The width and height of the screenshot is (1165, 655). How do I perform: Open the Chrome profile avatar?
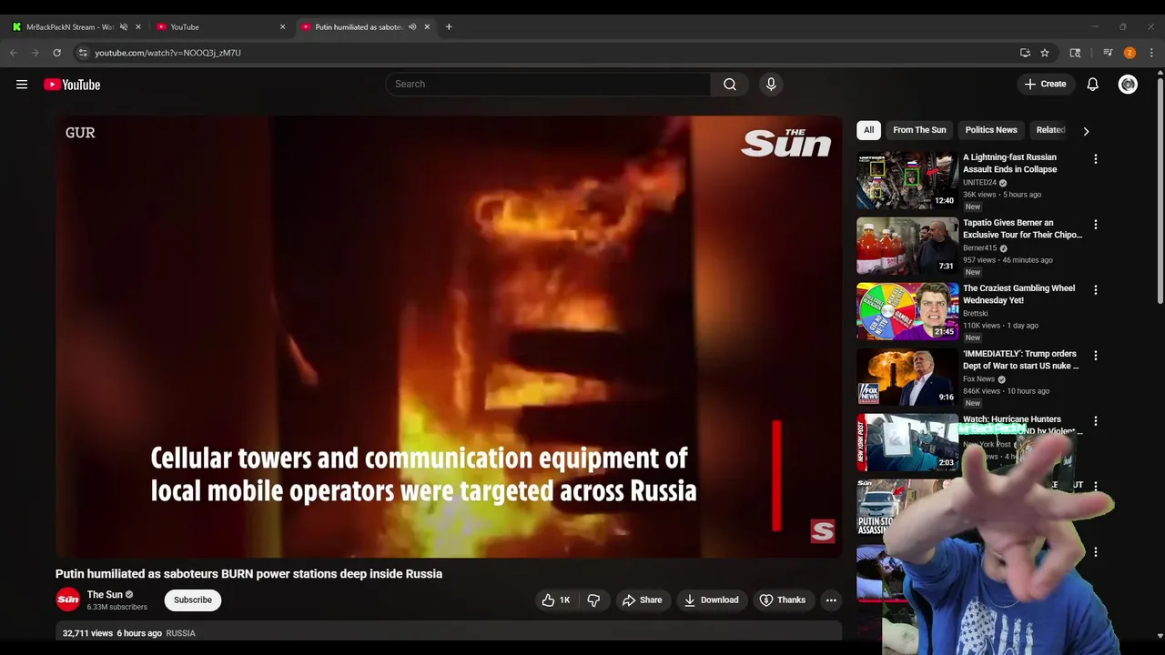pos(1130,53)
